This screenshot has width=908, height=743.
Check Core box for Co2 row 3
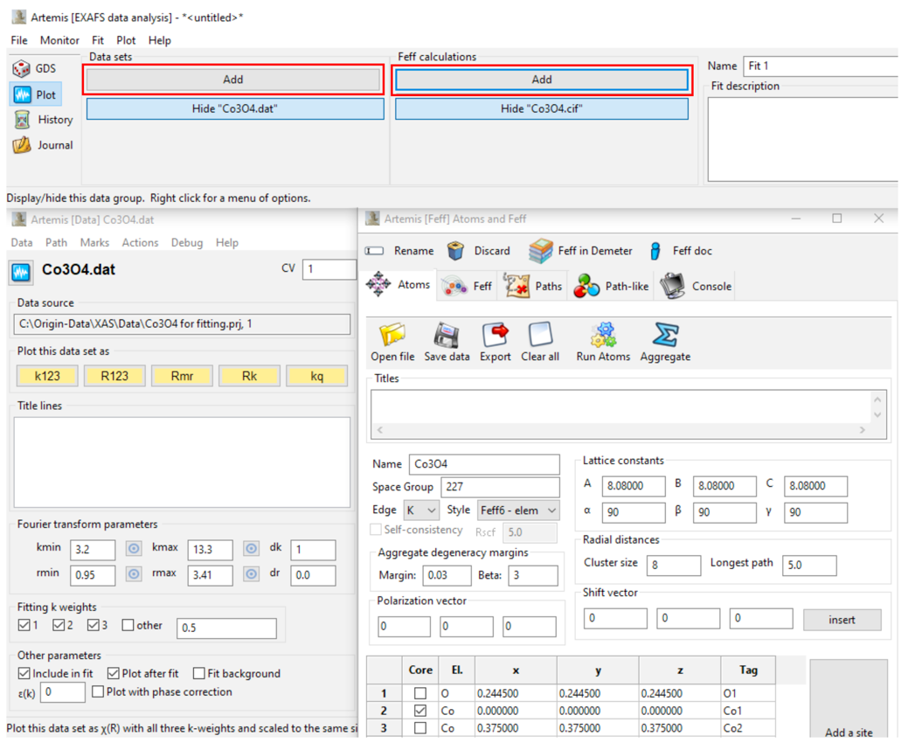click(x=420, y=728)
